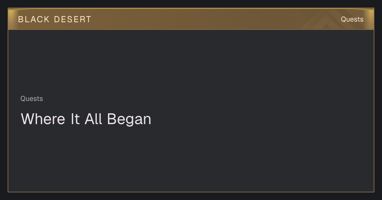Click the dark outer margin beneath the card
Viewport: 382px width, 200px height.
click(x=191, y=196)
